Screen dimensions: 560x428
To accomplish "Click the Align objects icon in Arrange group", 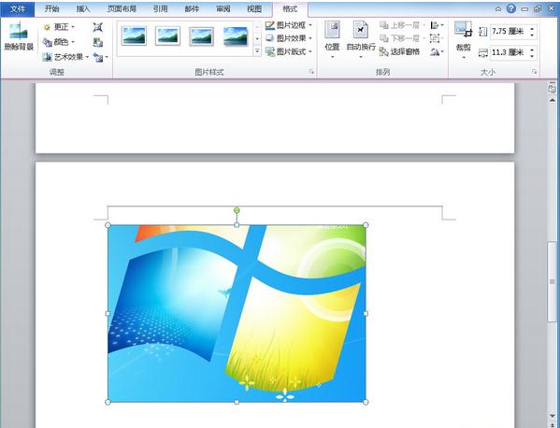I will [x=437, y=25].
